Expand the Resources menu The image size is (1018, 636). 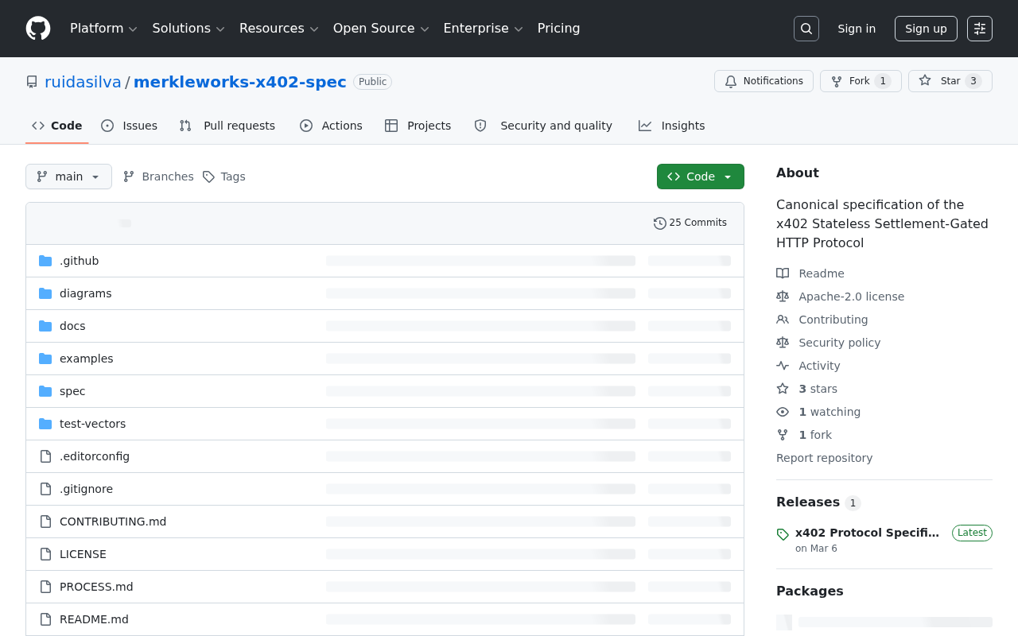coord(279,29)
